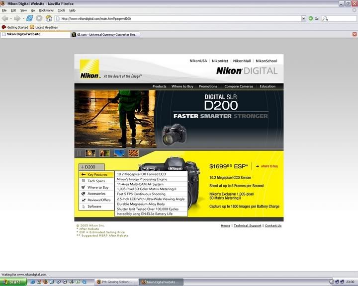Select the first street scene thumbnail
The image size is (358, 286).
coord(90,153)
